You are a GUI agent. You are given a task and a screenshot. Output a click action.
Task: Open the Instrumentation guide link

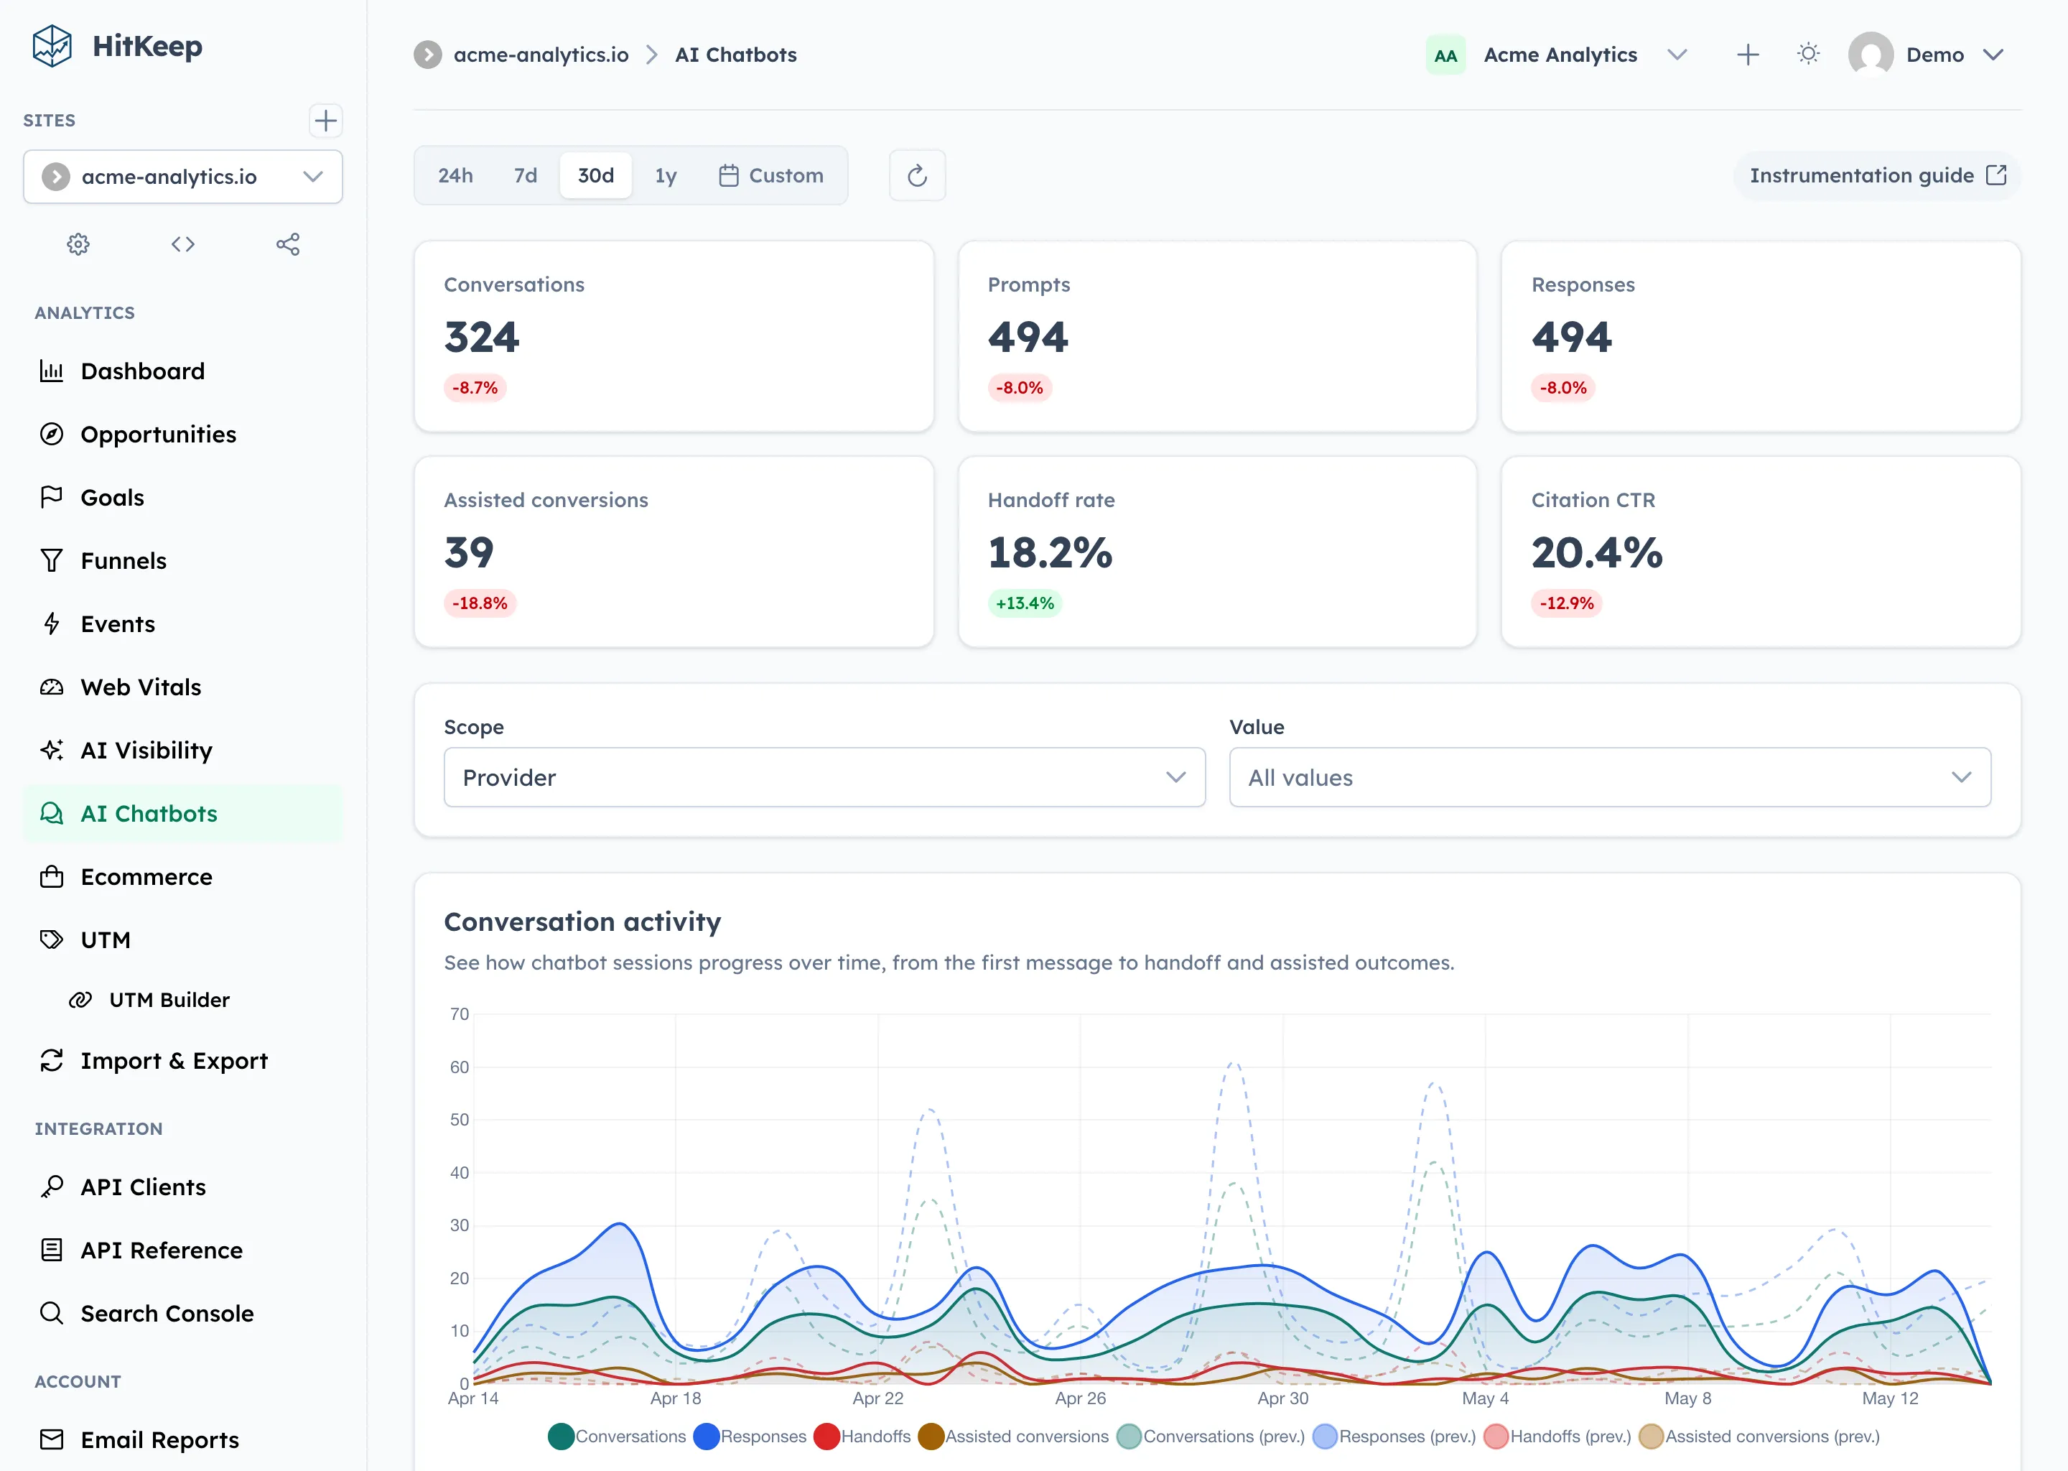click(x=1877, y=176)
